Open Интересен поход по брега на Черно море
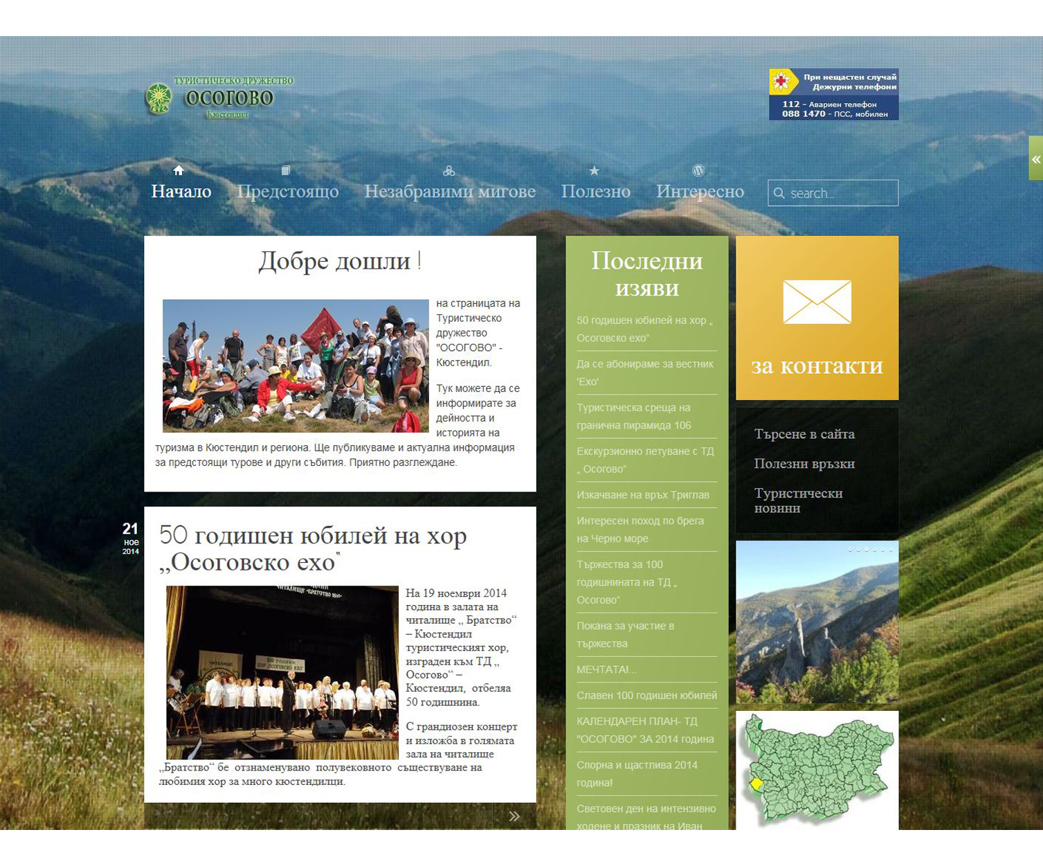The height and width of the screenshot is (866, 1043). (640, 530)
